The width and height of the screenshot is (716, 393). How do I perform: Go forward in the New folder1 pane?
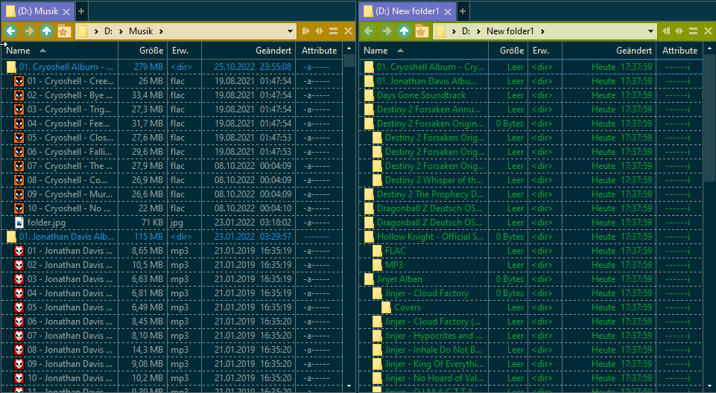click(x=386, y=31)
